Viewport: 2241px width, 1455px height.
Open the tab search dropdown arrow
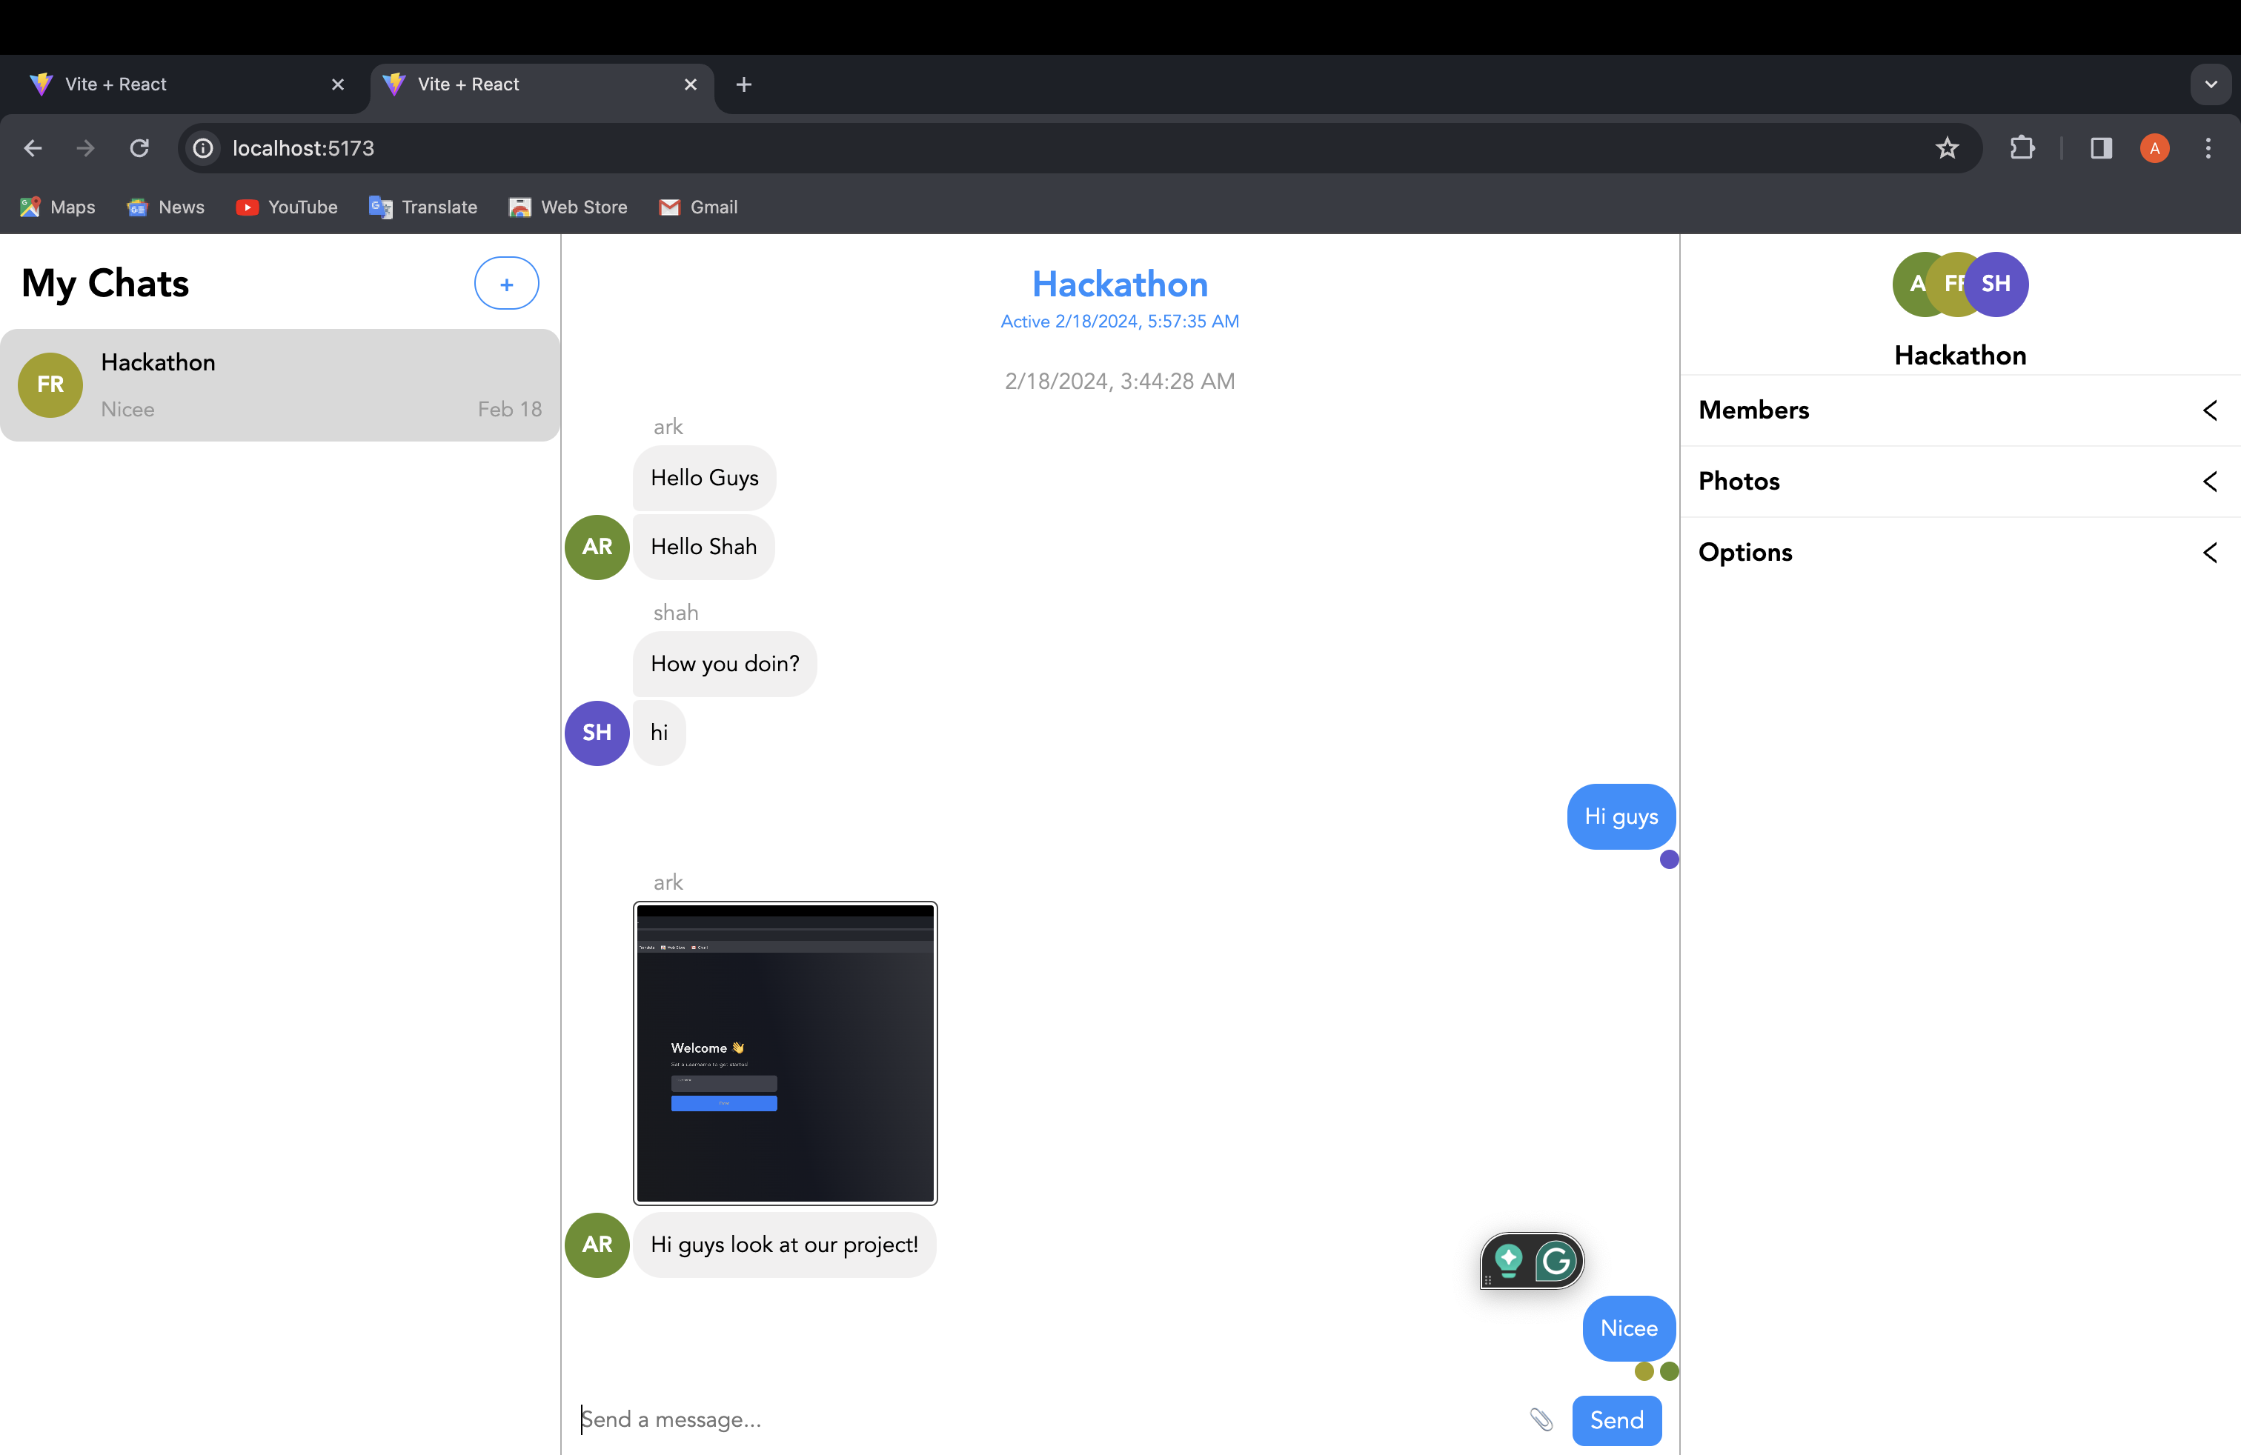[2210, 84]
